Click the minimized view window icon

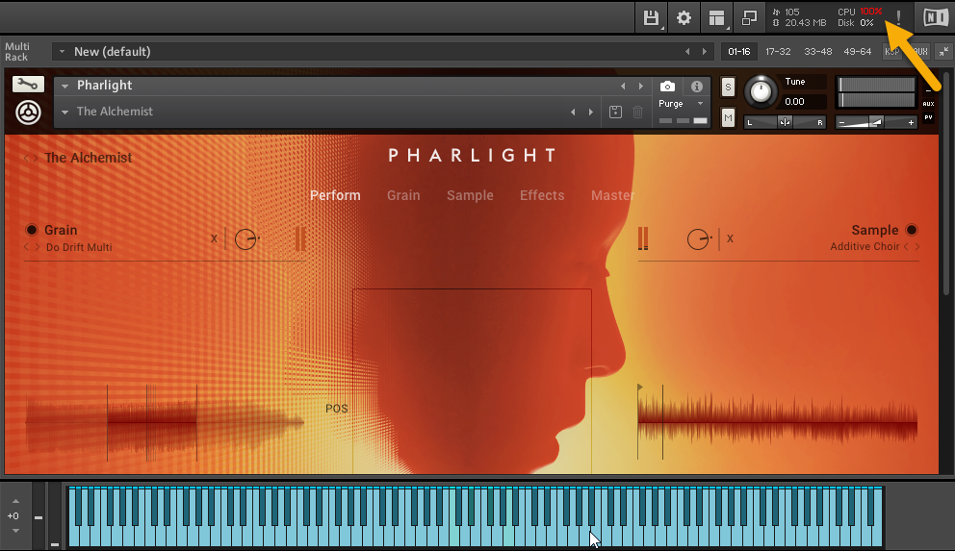tap(748, 17)
